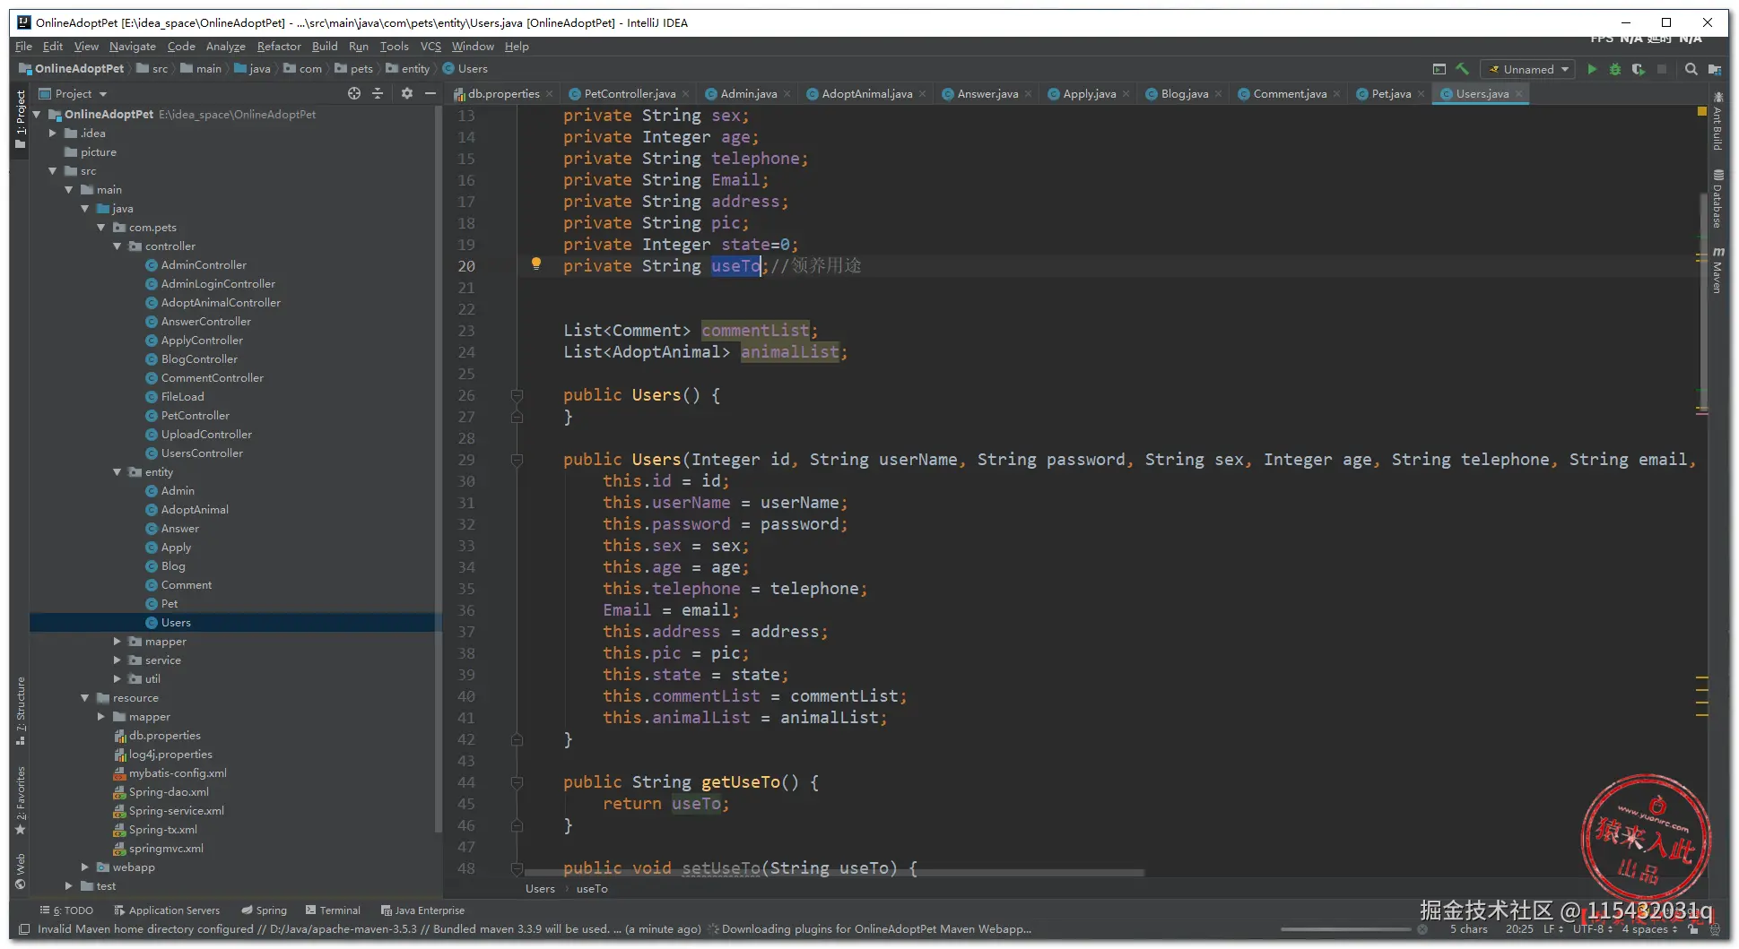Open the Terminal tool window button
This screenshot has width=1739, height=949.
[x=333, y=910]
